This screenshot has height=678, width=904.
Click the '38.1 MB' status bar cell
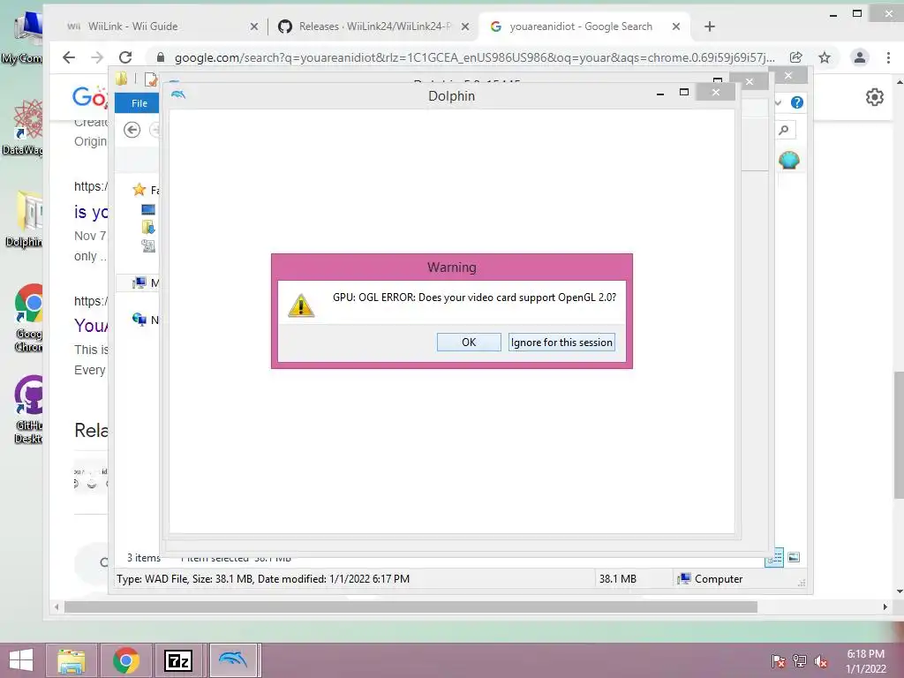point(617,579)
